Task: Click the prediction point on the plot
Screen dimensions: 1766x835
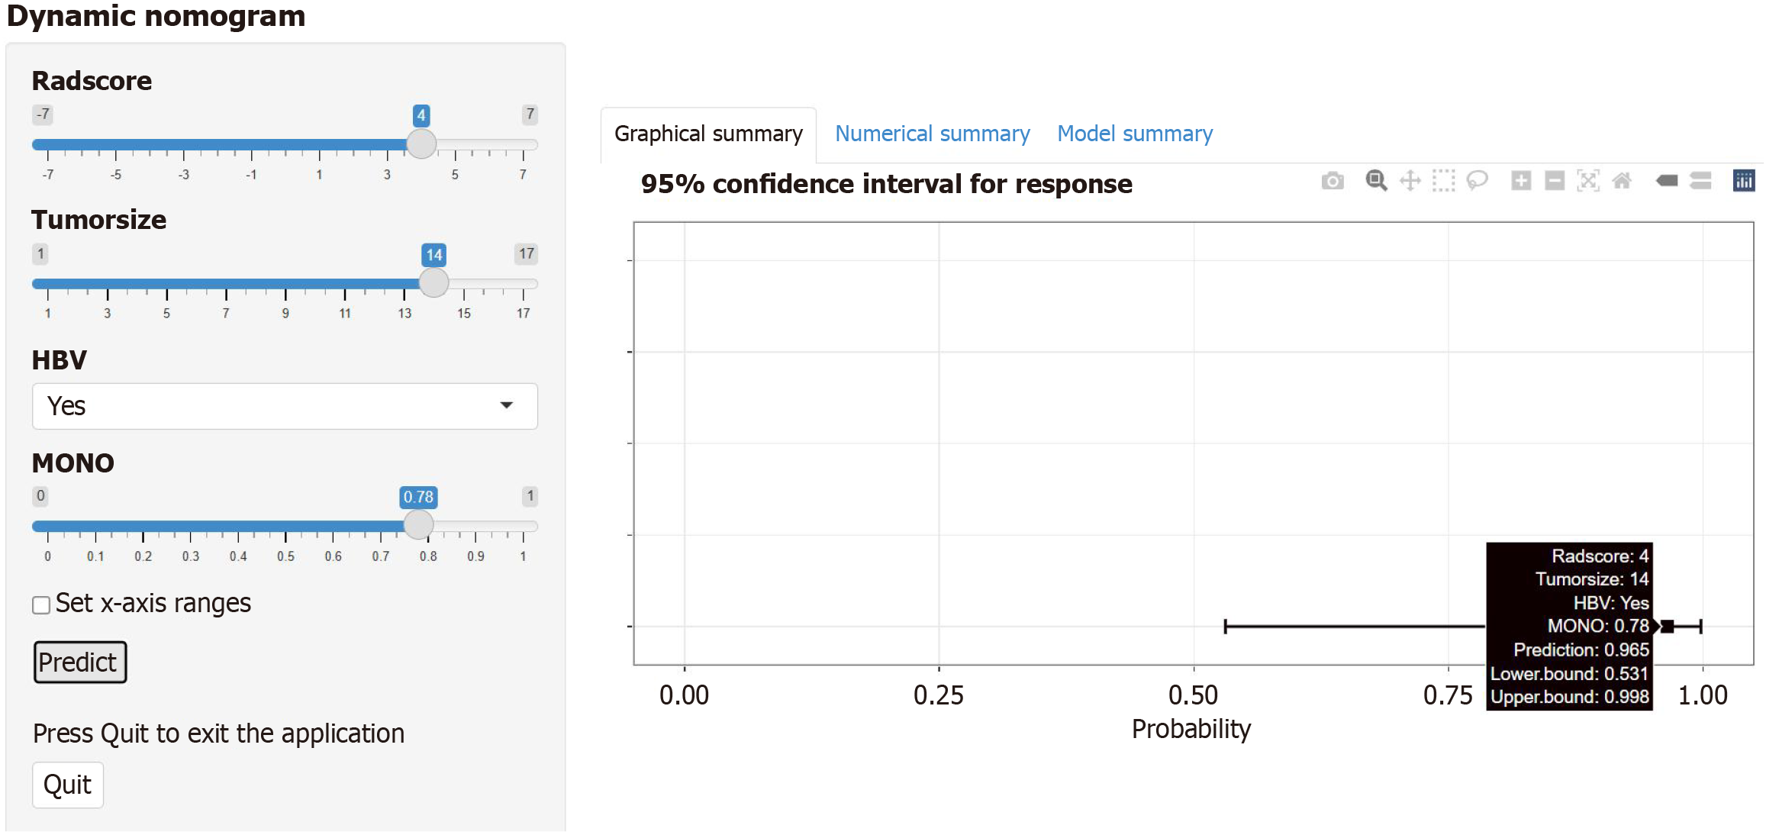Action: [x=1668, y=627]
